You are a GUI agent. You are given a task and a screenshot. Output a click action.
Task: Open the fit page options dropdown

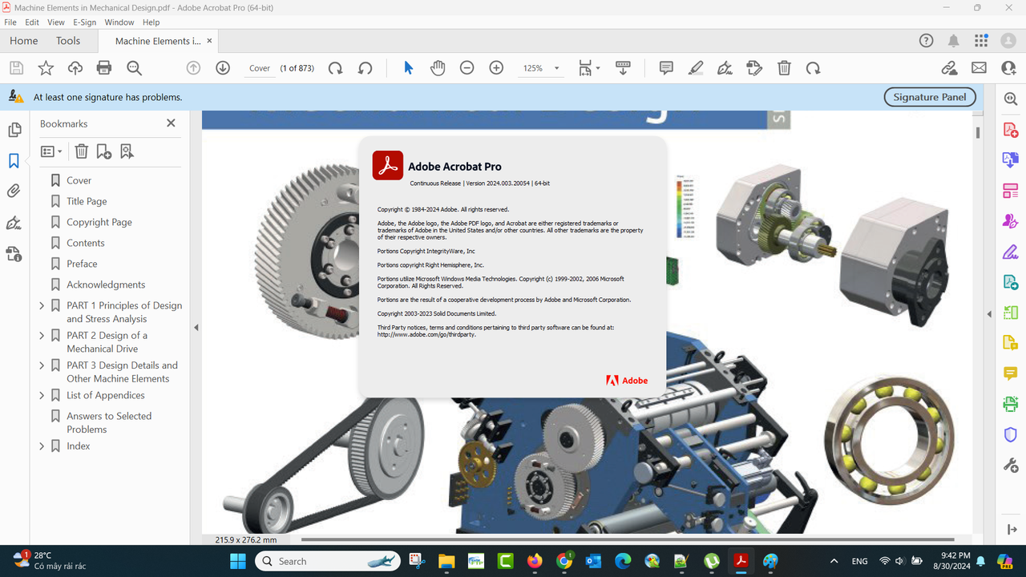point(589,68)
